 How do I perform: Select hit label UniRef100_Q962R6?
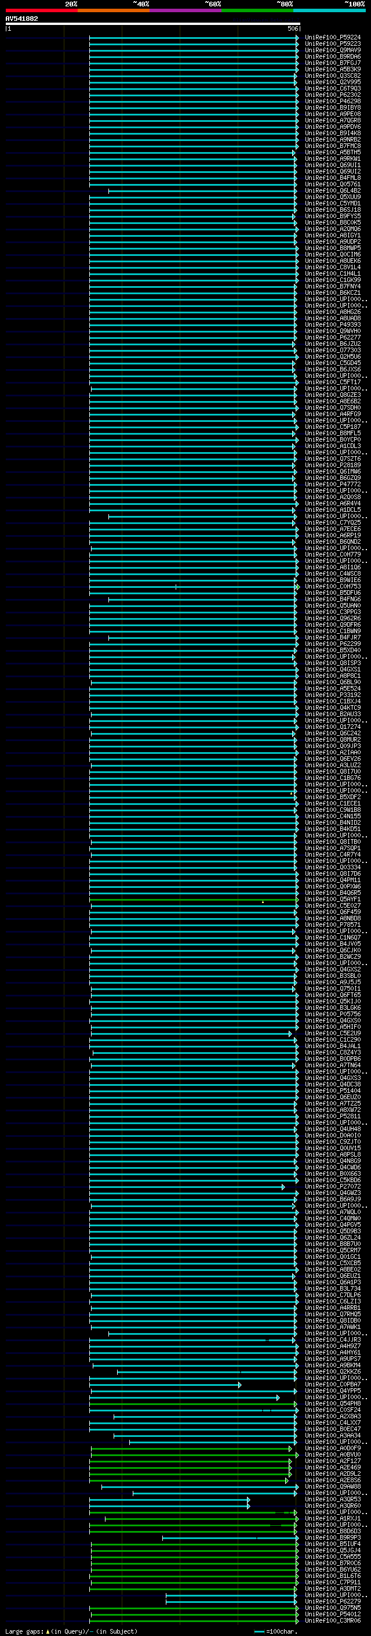click(x=333, y=619)
